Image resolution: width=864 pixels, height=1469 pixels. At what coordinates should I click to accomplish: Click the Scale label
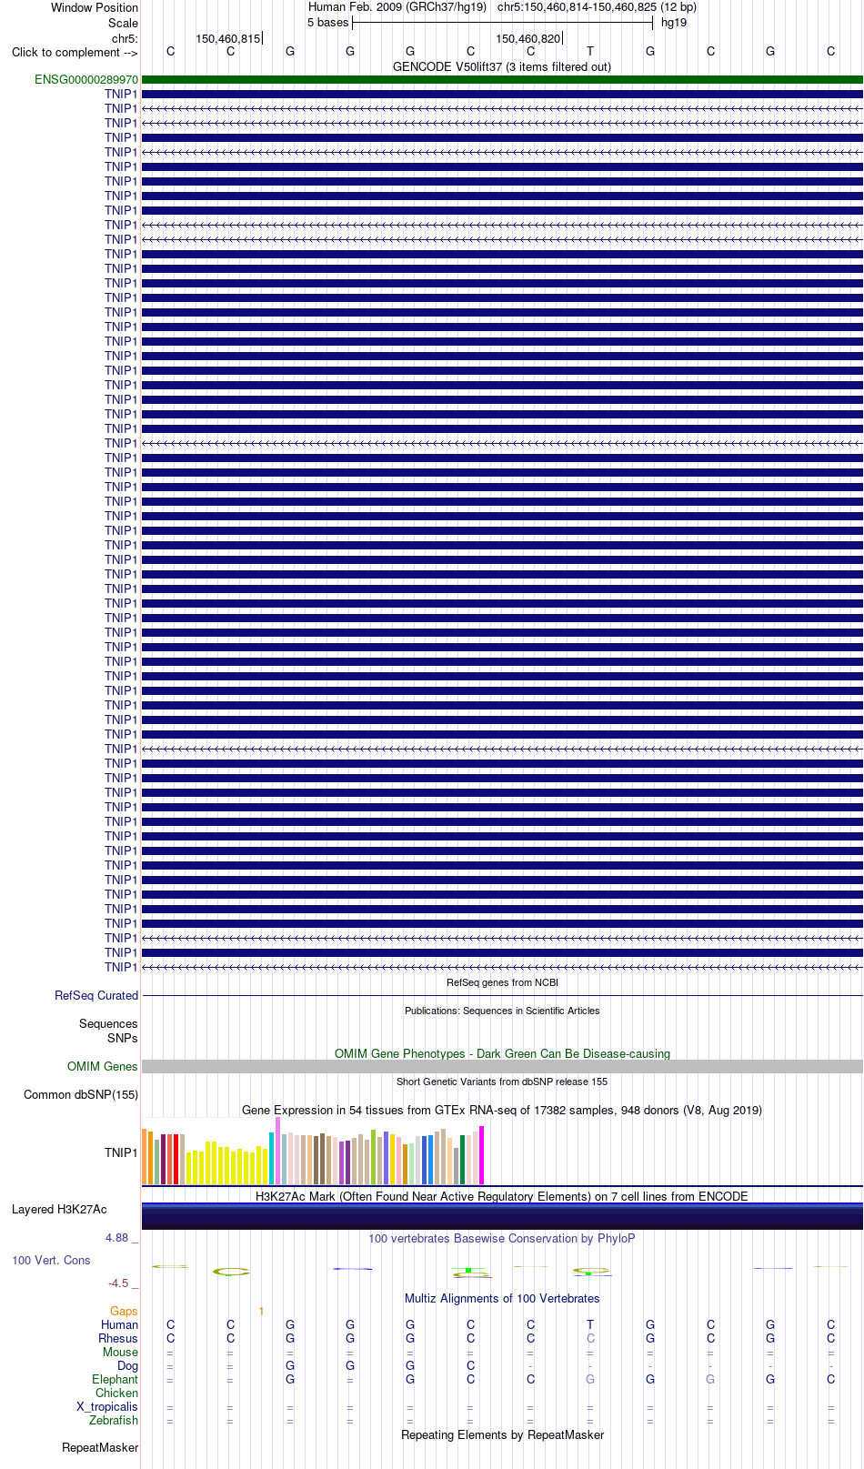coord(123,23)
